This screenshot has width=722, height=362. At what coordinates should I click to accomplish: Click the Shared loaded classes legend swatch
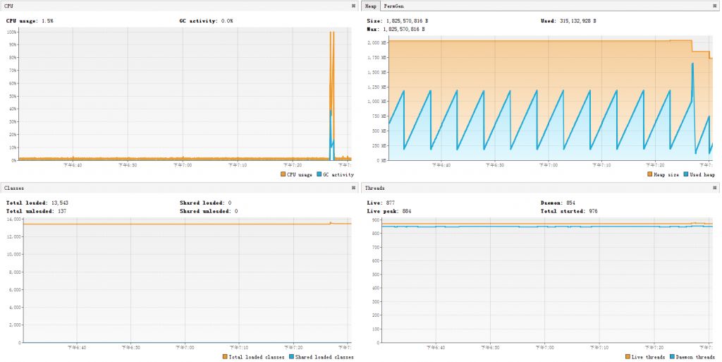tap(291, 357)
